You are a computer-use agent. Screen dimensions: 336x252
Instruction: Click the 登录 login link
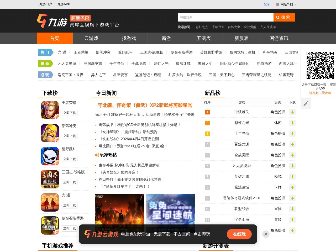267,4
